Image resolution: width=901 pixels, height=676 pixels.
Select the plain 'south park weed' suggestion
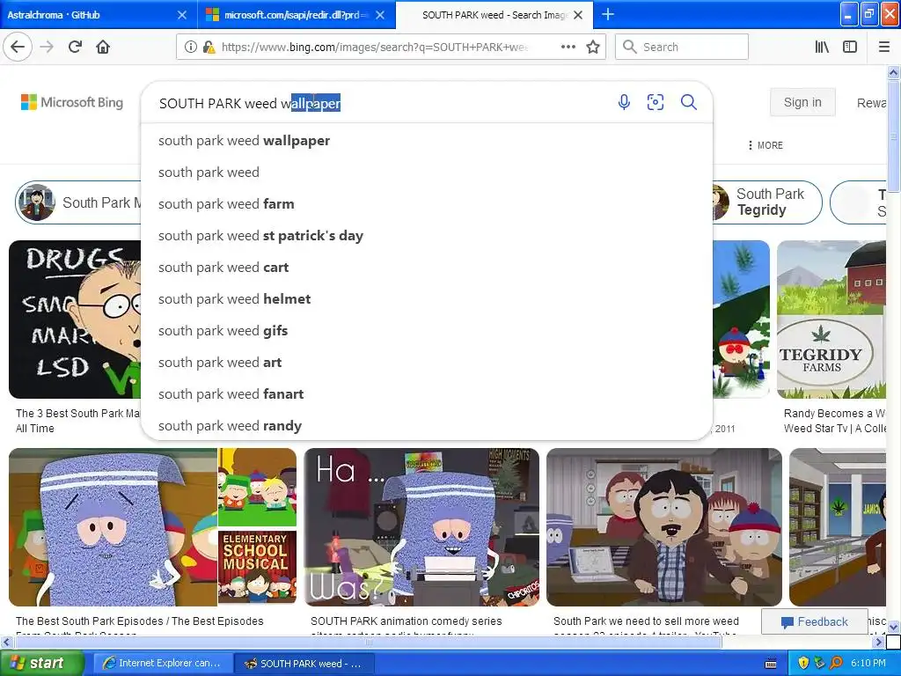pos(427,173)
